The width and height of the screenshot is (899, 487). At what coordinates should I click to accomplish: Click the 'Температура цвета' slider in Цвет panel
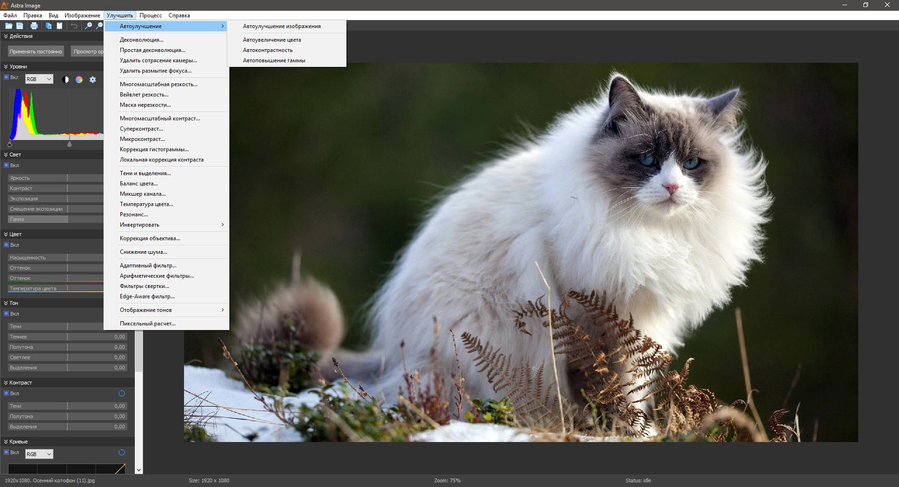56,288
